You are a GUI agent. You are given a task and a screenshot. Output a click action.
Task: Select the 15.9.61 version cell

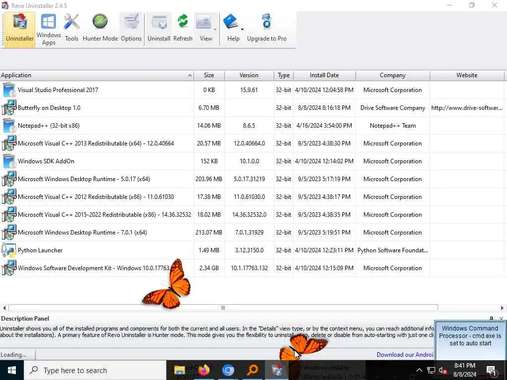[249, 90]
